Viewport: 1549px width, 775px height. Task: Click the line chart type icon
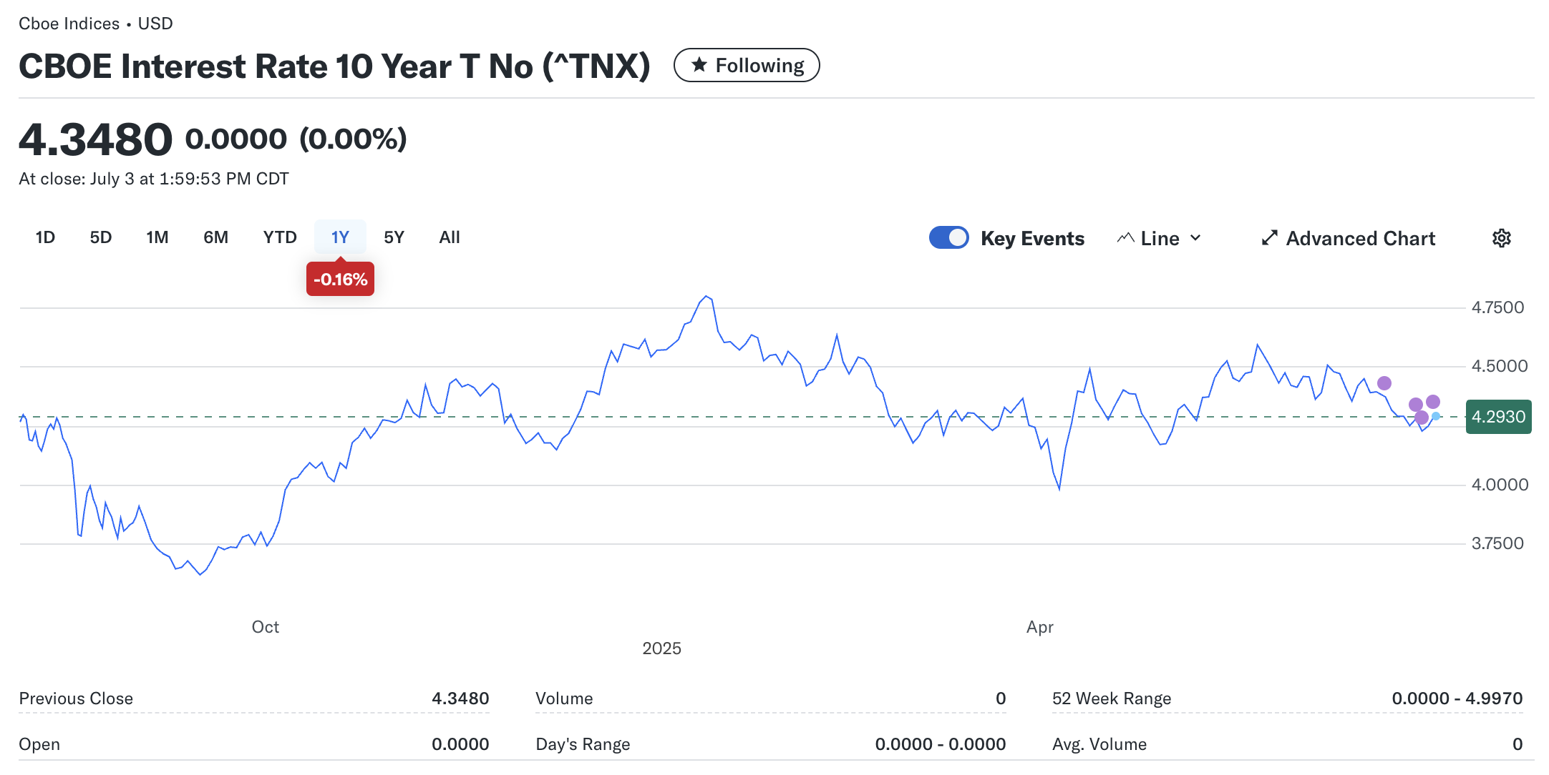[1125, 238]
